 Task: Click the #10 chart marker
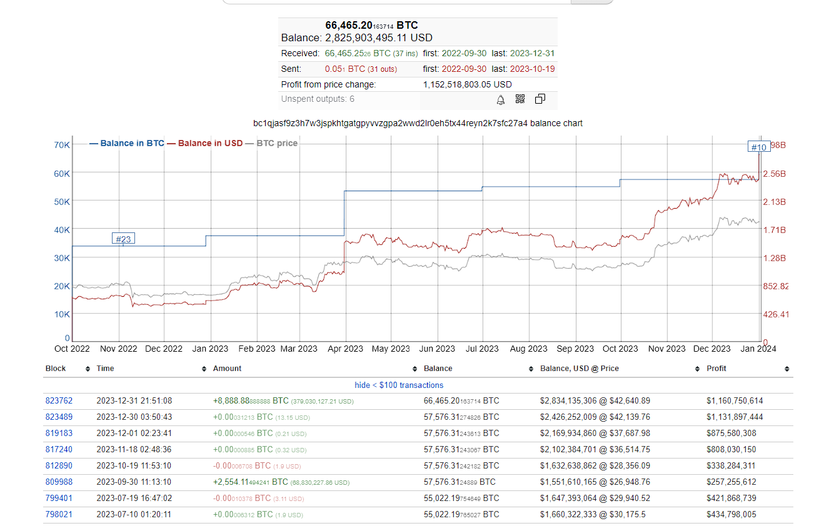758,147
